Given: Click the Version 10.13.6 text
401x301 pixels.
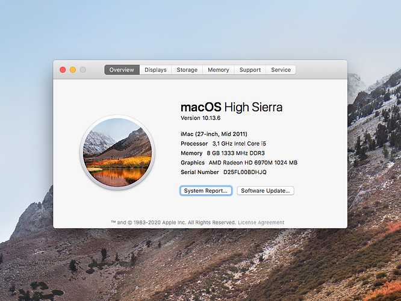Looking at the screenshot, I should [x=200, y=118].
